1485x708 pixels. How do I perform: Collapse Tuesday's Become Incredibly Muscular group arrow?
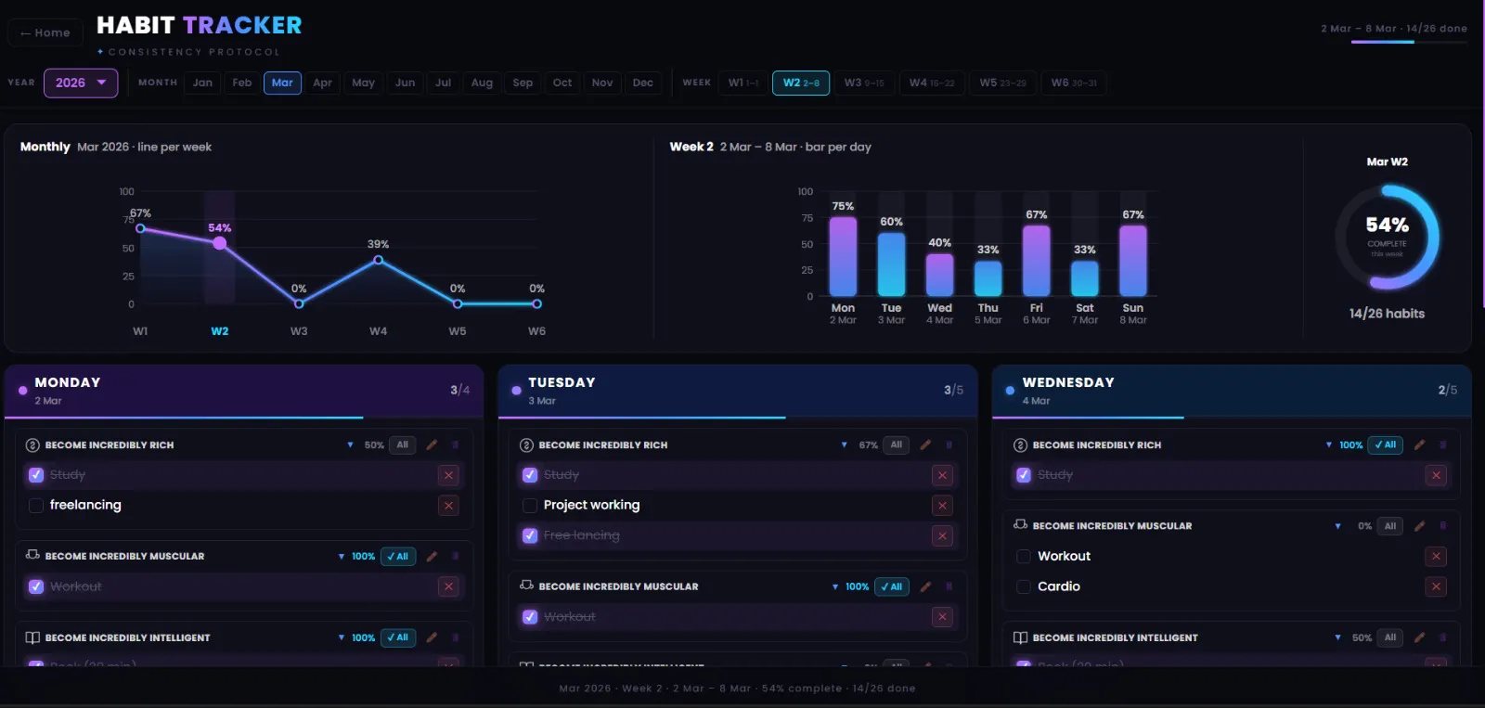834,587
